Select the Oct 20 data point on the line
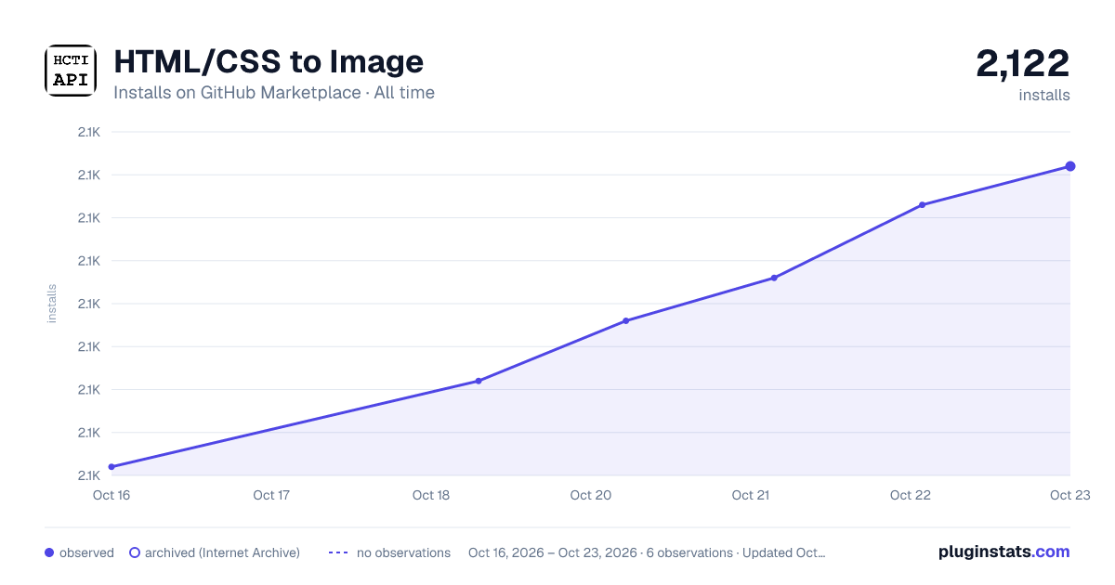Image resolution: width=1115 pixels, height=585 pixels. 625,320
